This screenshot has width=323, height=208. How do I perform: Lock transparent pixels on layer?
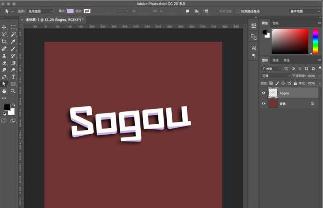click(x=271, y=83)
